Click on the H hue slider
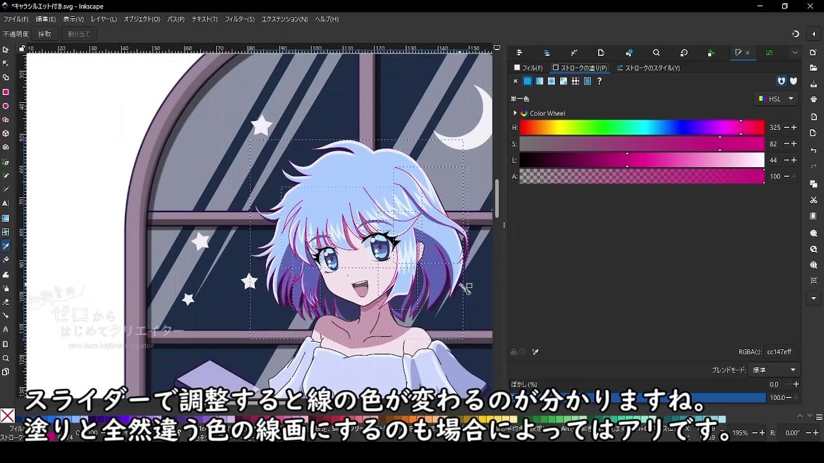The image size is (824, 463). click(642, 127)
